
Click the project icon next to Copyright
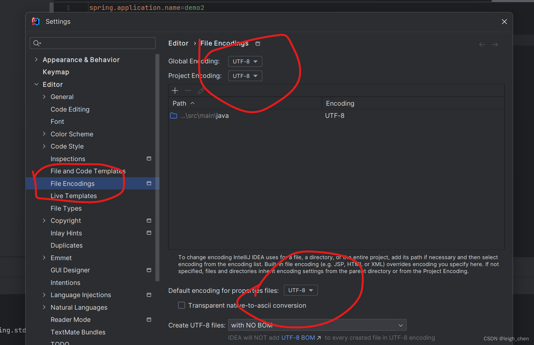pyautogui.click(x=149, y=221)
